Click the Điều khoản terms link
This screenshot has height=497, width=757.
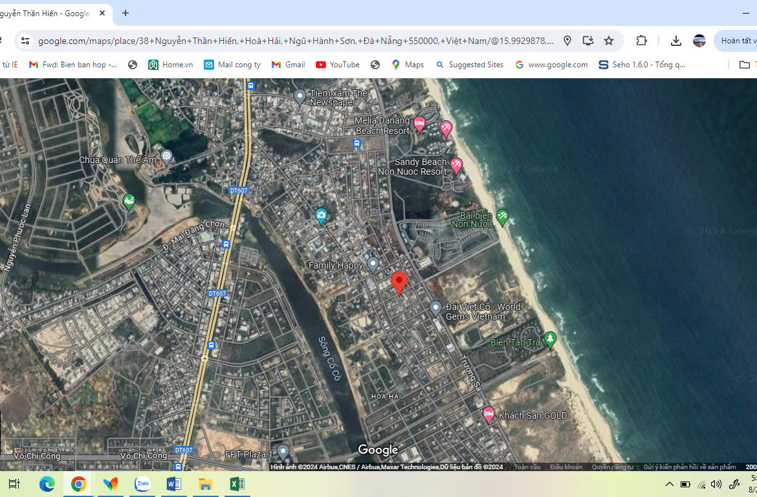click(565, 467)
